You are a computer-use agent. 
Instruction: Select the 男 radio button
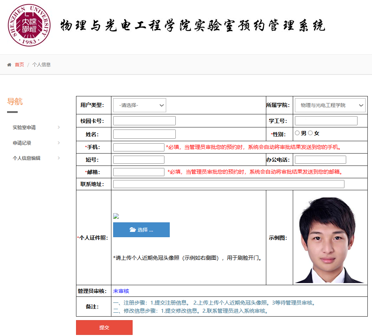[297, 133]
